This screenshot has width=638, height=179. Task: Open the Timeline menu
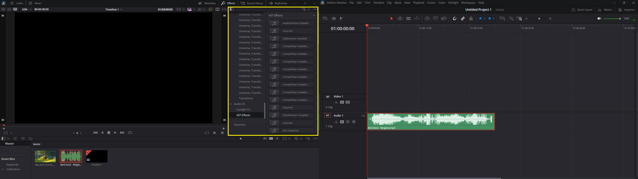click(379, 2)
